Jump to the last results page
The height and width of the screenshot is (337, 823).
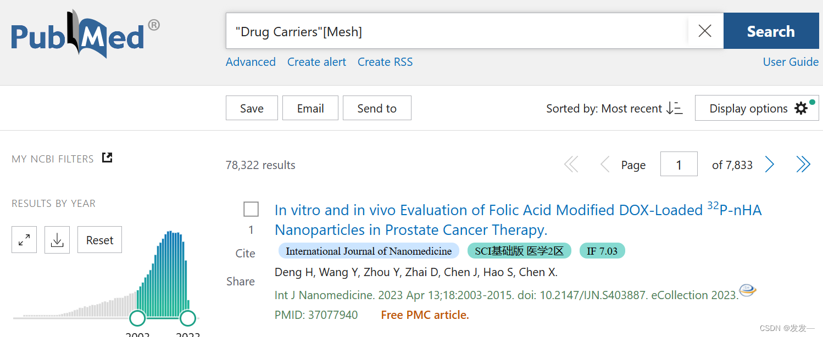803,164
